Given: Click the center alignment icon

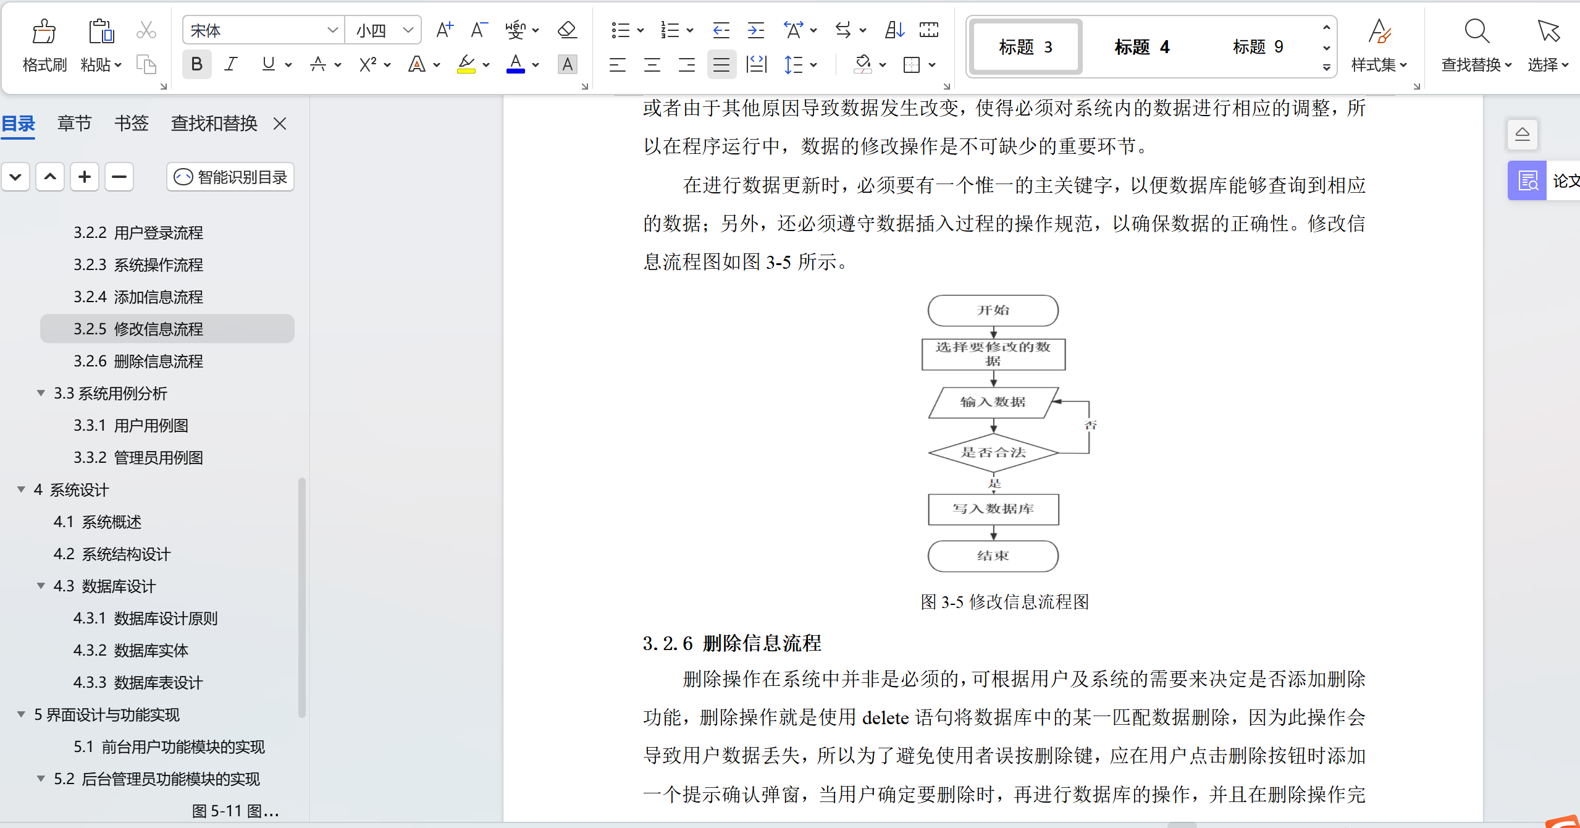Looking at the screenshot, I should (652, 64).
